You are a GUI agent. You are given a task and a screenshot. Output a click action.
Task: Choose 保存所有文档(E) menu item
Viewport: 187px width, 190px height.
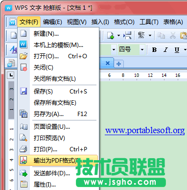click(x=58, y=103)
